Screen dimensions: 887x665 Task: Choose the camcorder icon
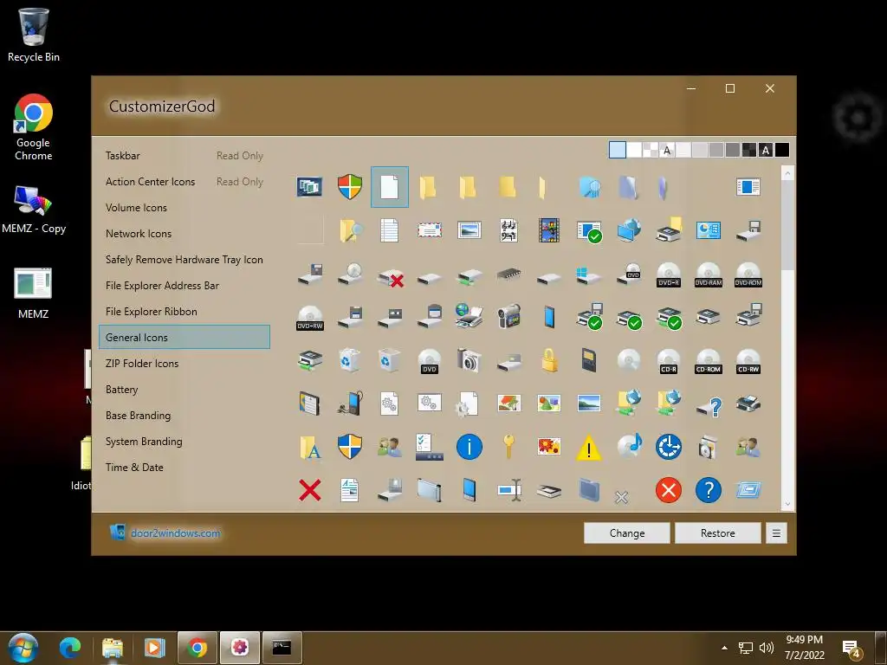tap(509, 317)
